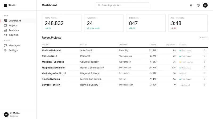Image resolution: width=213 pixels, height=119 pixels.
Task: Open the Kinetic Systems project
Action: pos(51,79)
